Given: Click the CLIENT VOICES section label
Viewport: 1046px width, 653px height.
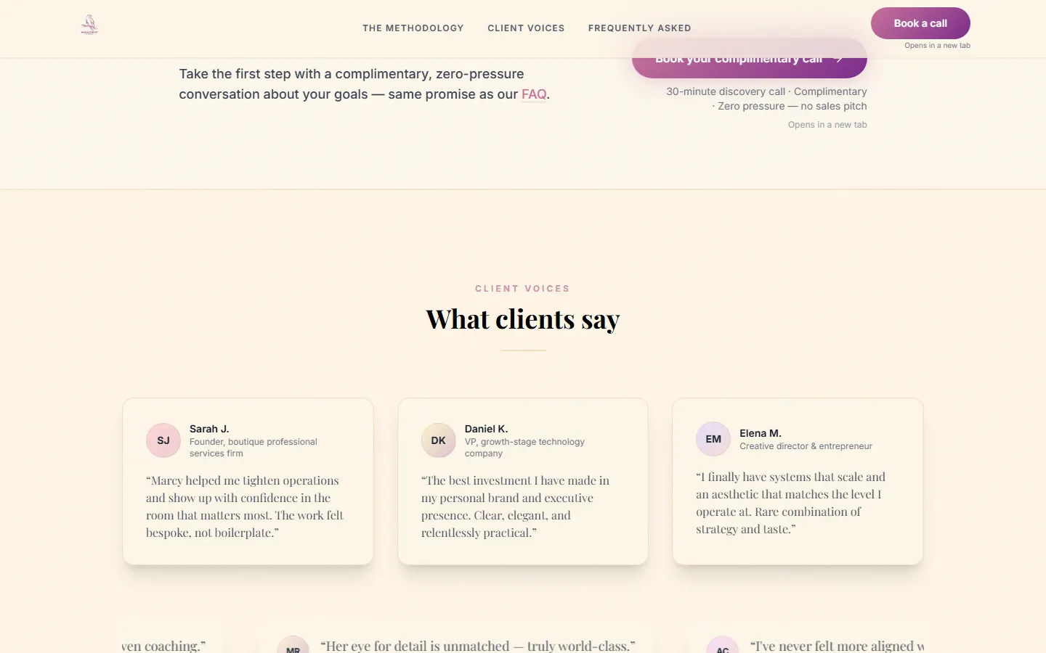Looking at the screenshot, I should pyautogui.click(x=523, y=289).
